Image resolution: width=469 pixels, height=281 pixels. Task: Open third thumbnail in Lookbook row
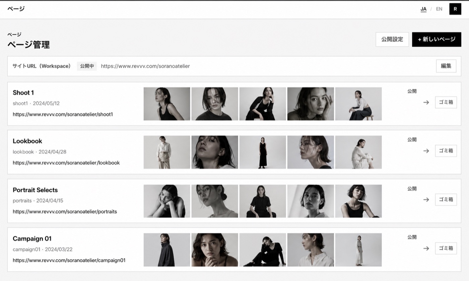click(263, 152)
